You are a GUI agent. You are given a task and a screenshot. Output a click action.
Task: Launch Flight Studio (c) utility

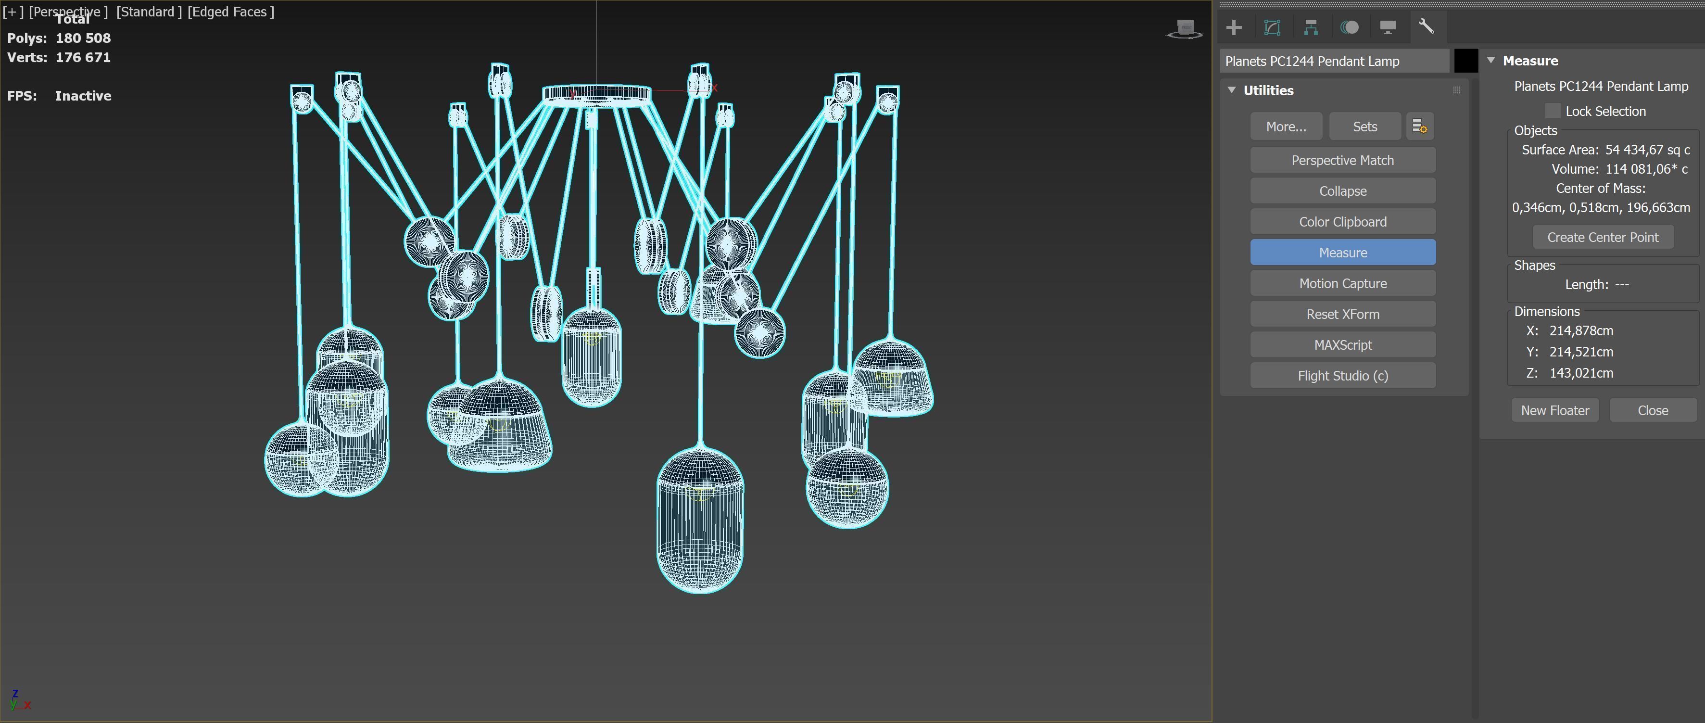(x=1342, y=375)
